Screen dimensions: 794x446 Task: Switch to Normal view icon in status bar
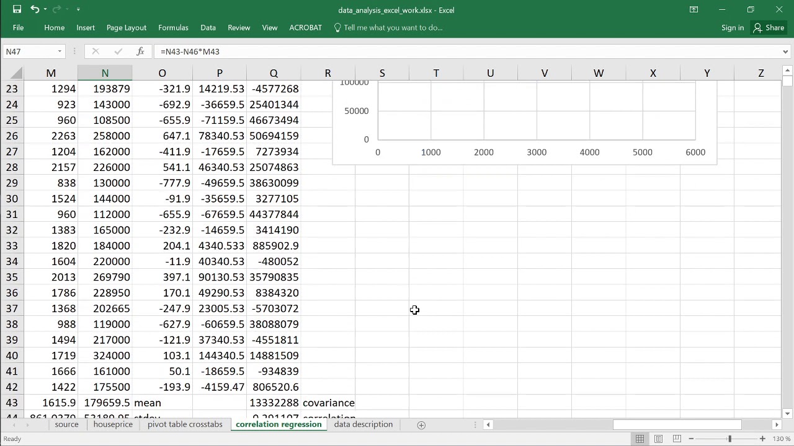(x=640, y=439)
